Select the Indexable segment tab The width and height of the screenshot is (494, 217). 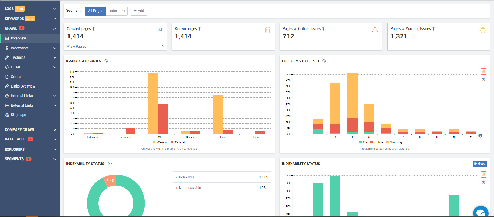[117, 10]
